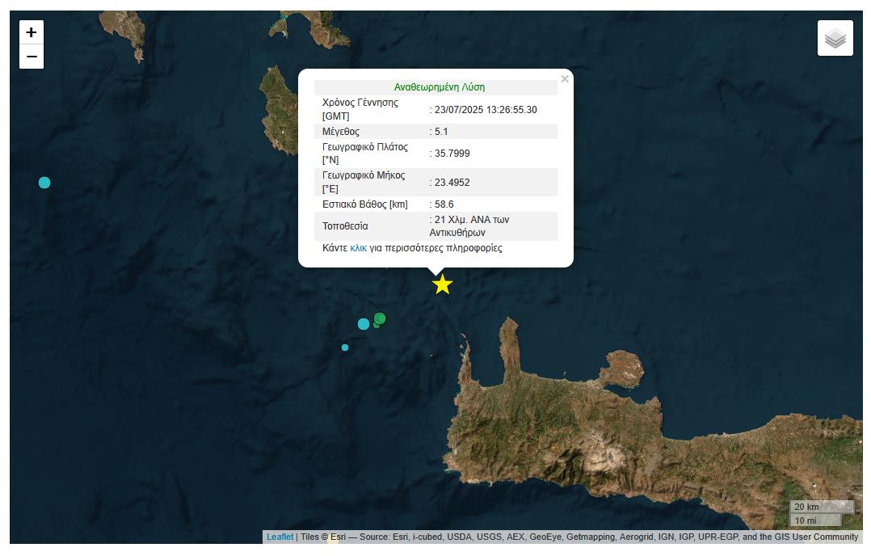
Task: Click the zoom out minus button
Action: pos(32,57)
